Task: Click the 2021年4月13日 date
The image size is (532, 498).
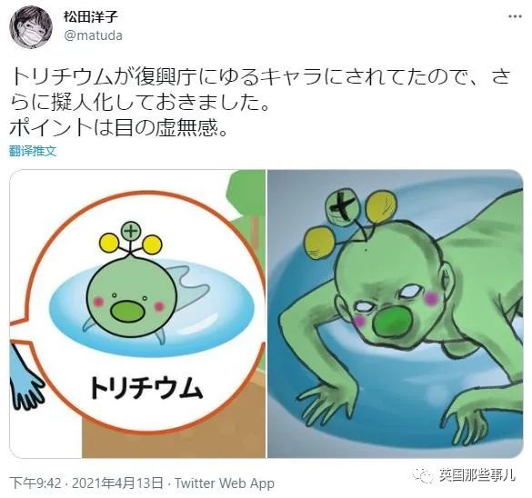Action: [x=117, y=483]
